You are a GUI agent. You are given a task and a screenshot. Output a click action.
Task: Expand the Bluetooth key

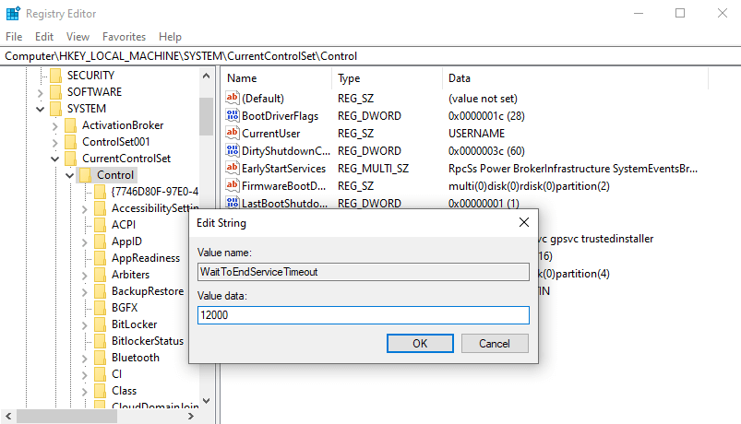[84, 359]
